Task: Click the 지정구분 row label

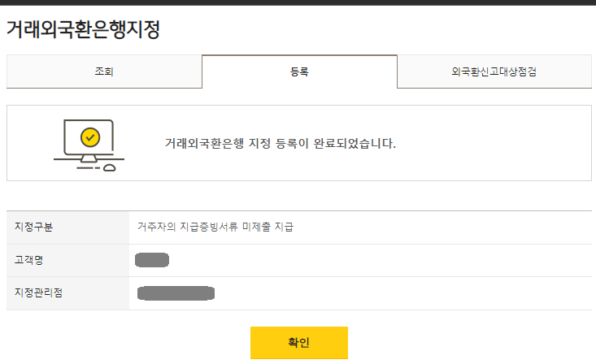Action: pos(34,227)
